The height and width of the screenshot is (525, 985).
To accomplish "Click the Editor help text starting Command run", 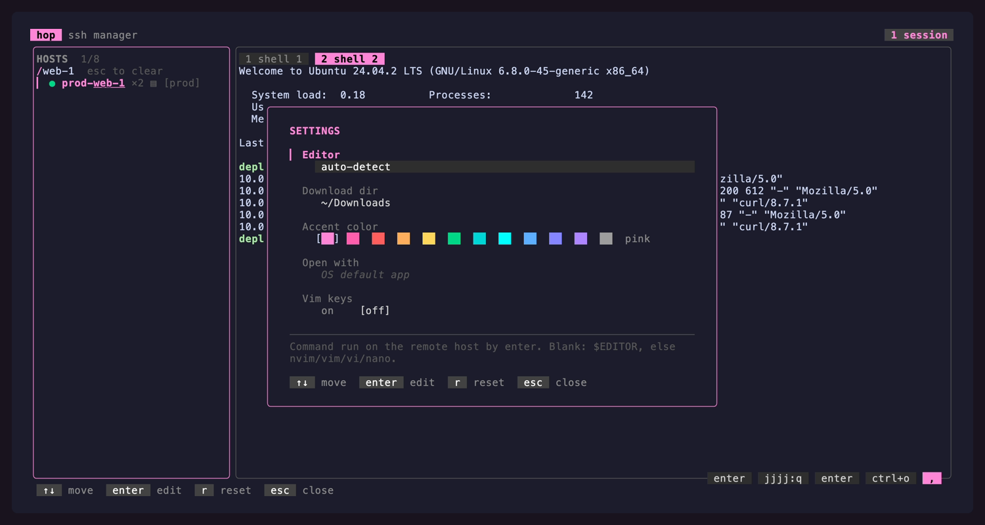I will click(483, 352).
